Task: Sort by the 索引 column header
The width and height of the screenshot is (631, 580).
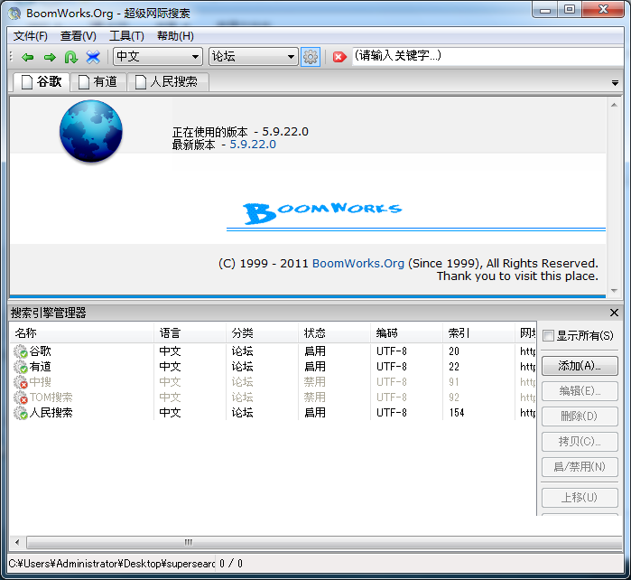Action: click(x=478, y=333)
